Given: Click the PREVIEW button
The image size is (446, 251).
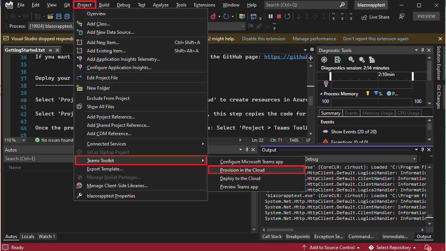Looking at the screenshot, I should point(426,16).
